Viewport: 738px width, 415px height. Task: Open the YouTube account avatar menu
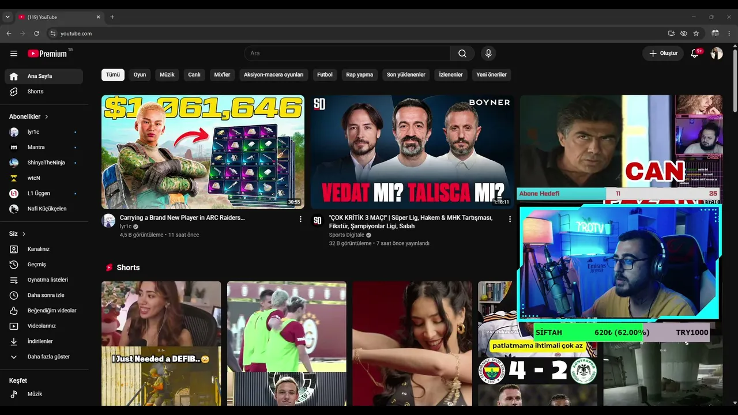tap(717, 54)
